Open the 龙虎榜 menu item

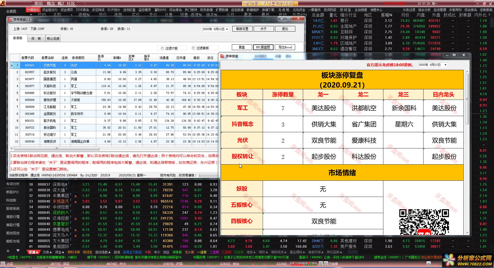point(284,10)
